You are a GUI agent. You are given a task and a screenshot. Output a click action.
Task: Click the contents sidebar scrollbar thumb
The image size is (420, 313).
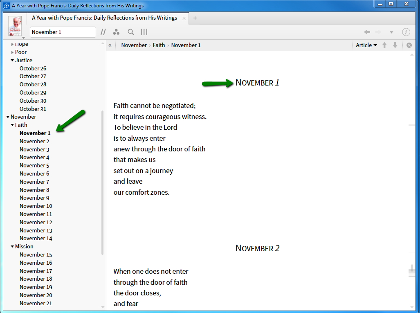pyautogui.click(x=103, y=183)
